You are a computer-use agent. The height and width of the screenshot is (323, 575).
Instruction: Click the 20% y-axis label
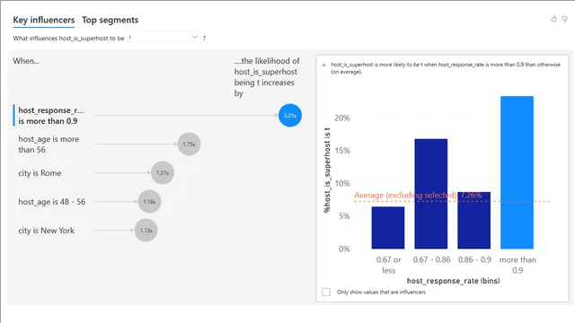(x=342, y=118)
